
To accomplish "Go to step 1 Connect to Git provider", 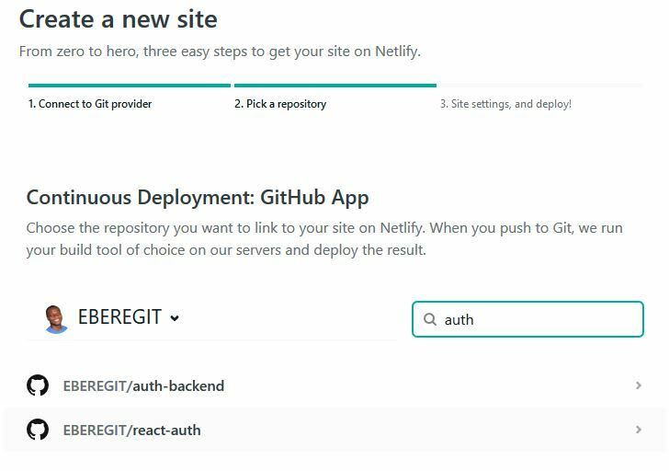I will pos(90,104).
